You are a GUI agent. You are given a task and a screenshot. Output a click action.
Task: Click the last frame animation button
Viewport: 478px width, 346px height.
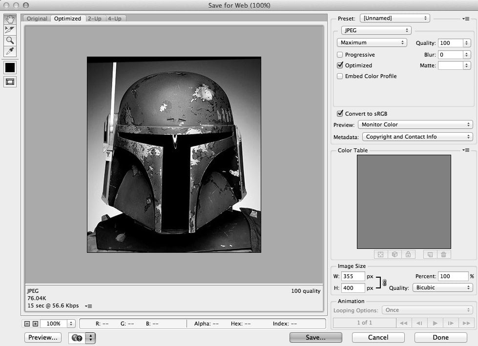point(466,323)
